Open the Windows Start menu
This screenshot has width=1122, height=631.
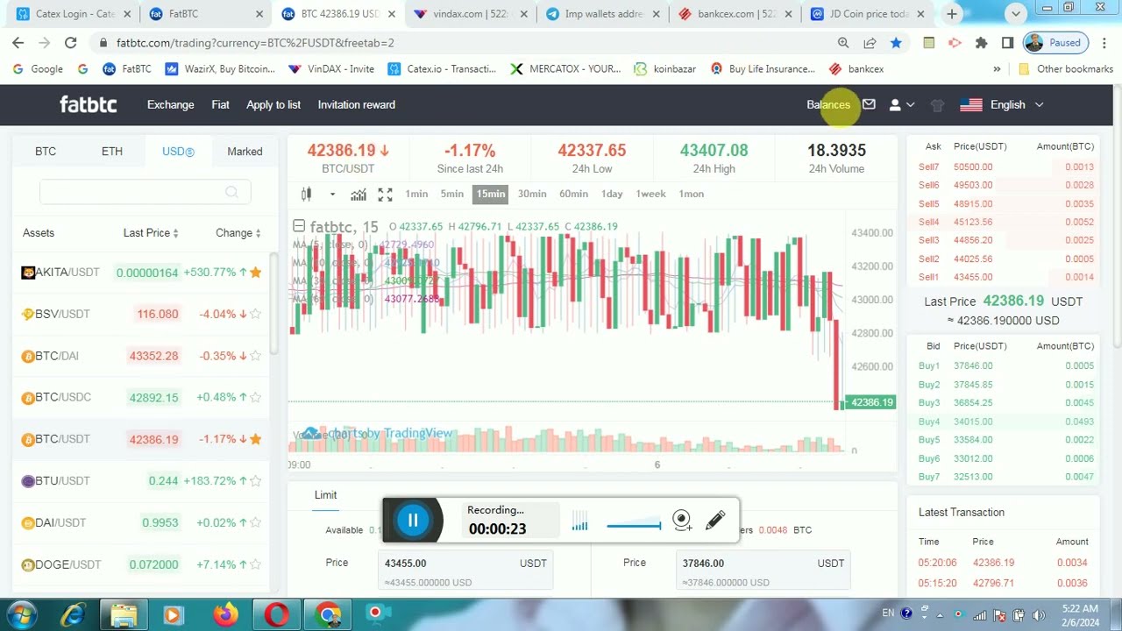click(x=20, y=615)
